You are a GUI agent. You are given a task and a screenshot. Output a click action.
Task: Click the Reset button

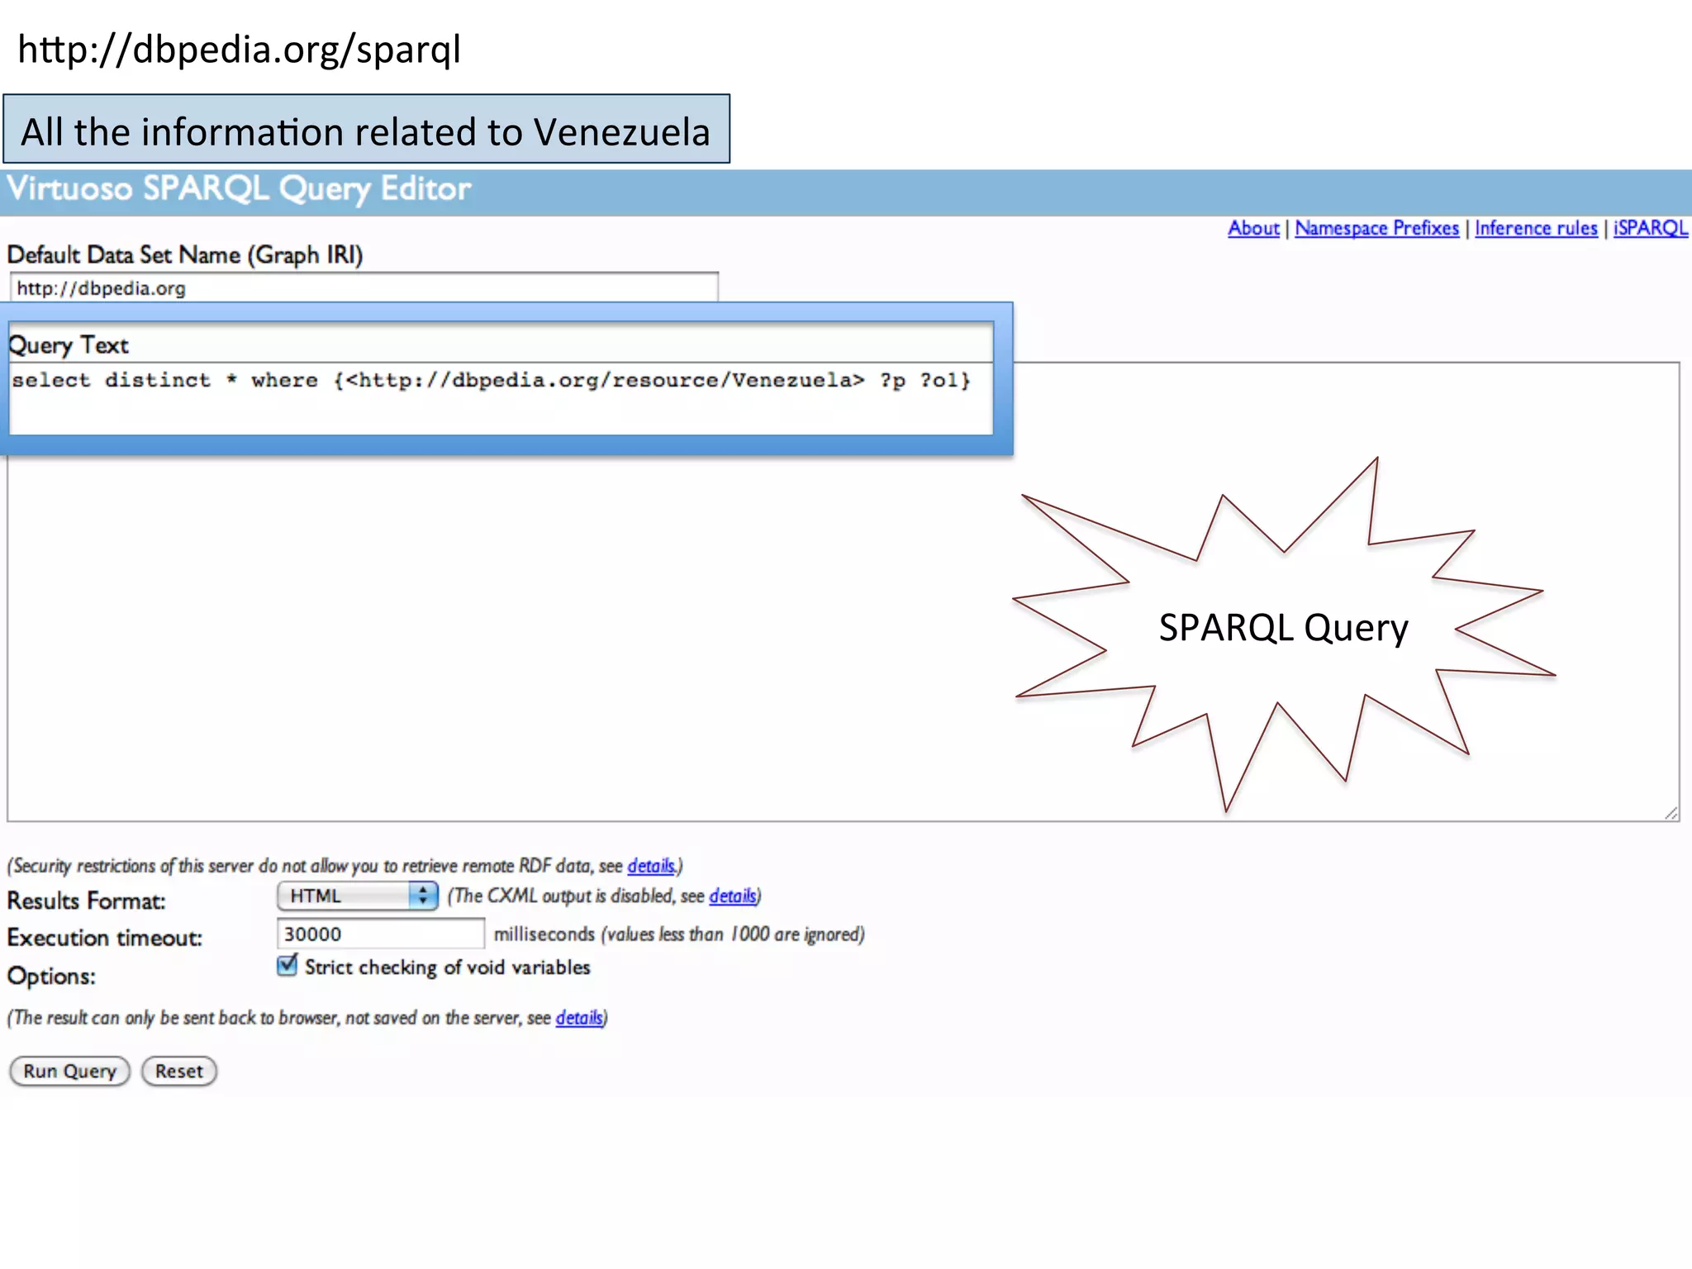click(178, 1071)
